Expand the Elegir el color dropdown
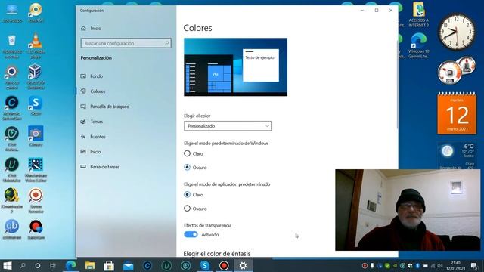 pos(228,126)
